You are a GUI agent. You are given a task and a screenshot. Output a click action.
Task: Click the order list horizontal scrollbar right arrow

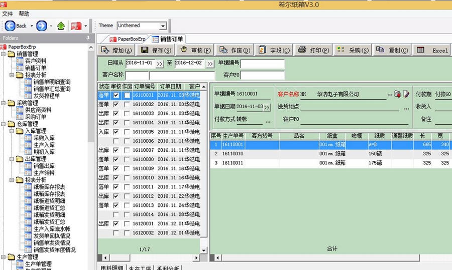point(196,257)
